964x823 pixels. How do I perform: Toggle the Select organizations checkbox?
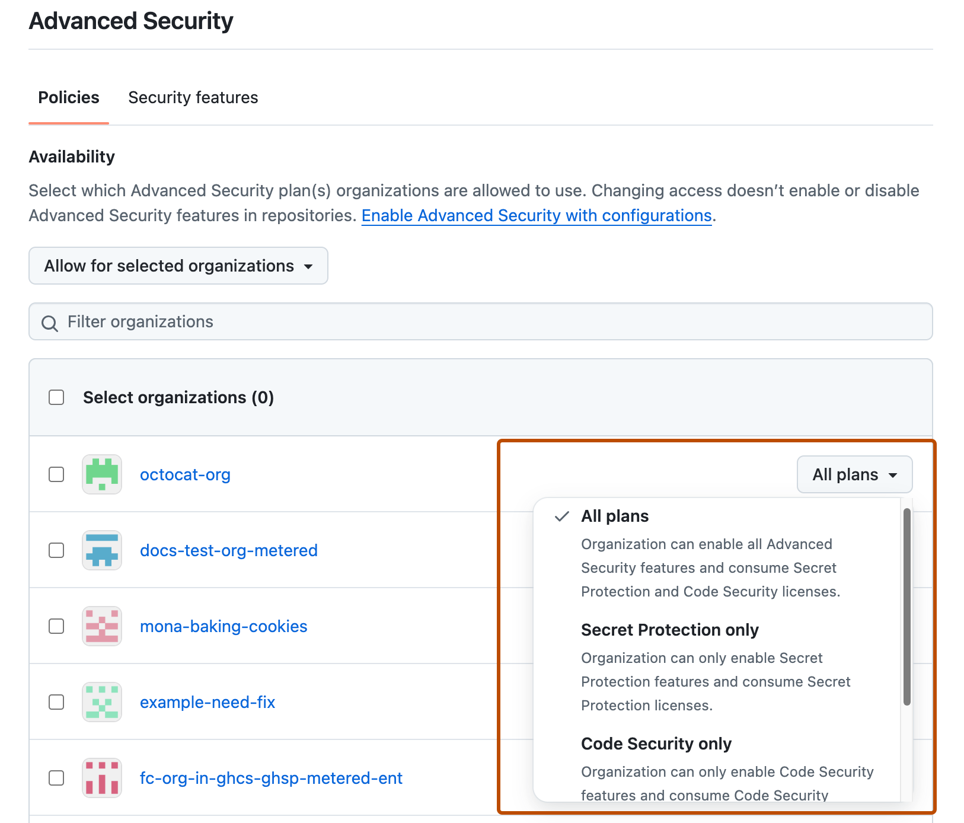tap(56, 397)
